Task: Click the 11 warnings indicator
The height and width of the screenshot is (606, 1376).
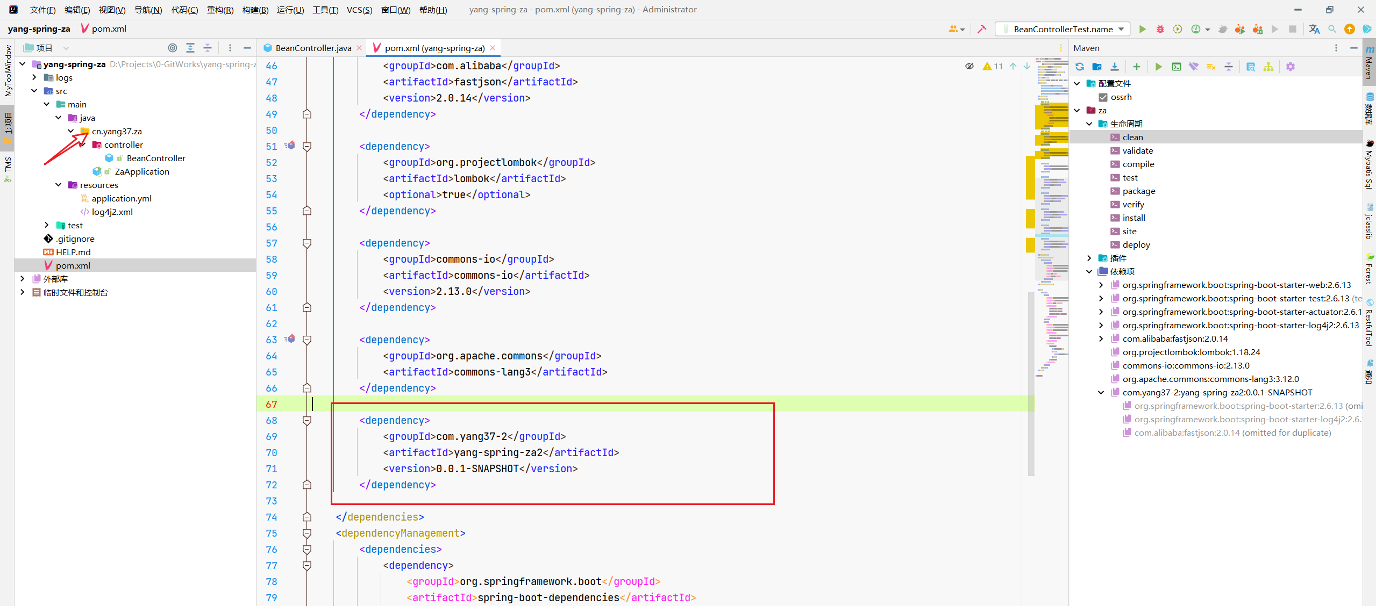Action: click(993, 66)
